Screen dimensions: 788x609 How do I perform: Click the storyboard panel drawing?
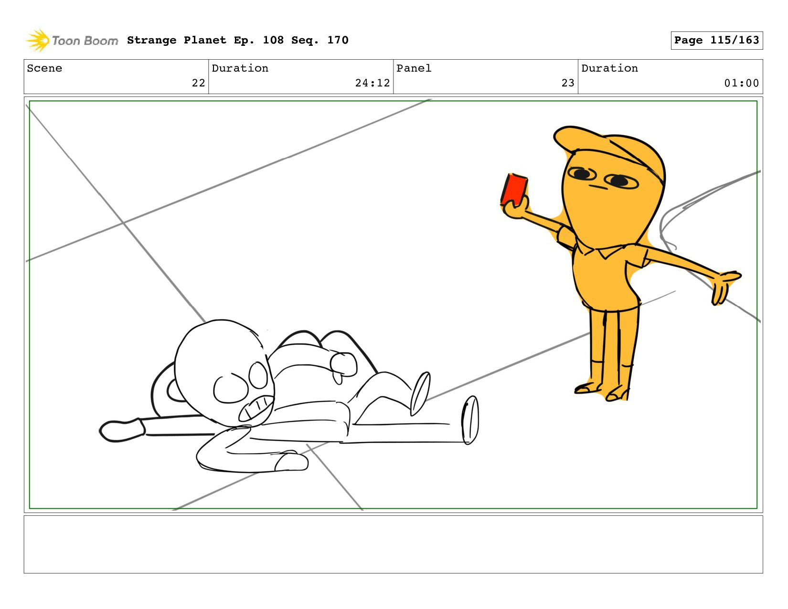[x=393, y=305]
